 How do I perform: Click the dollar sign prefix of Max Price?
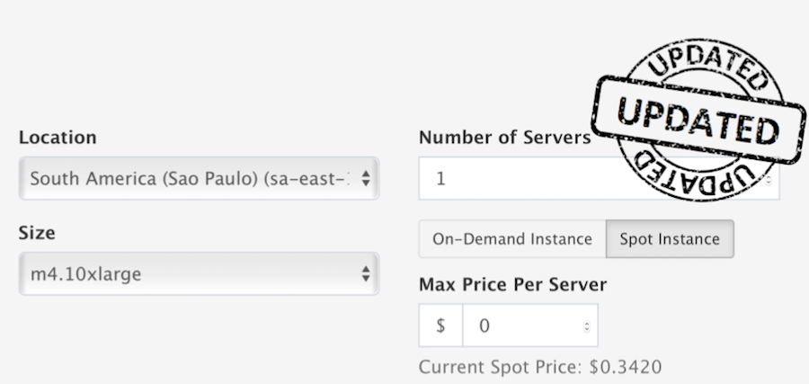click(x=440, y=326)
